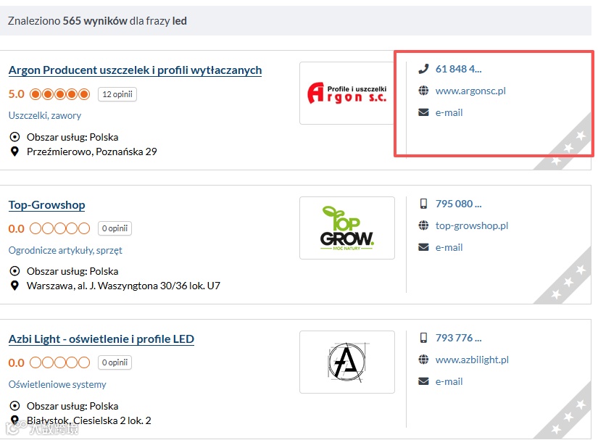
Task: Click address text Przeźmierowo, Poznańska 29
Action: click(x=91, y=151)
